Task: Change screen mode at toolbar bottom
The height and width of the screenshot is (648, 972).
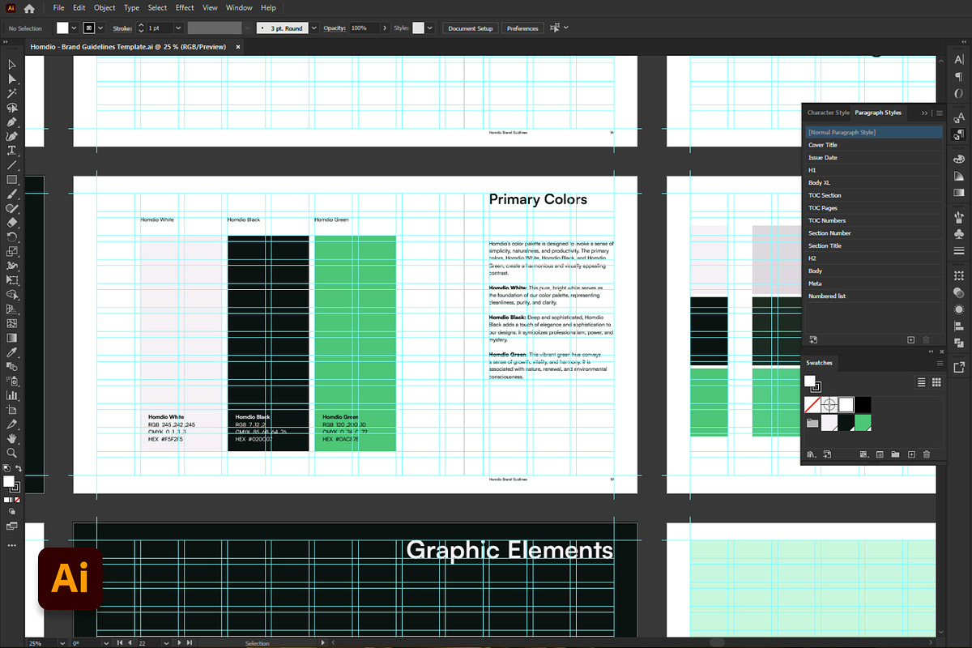Action: [x=12, y=526]
